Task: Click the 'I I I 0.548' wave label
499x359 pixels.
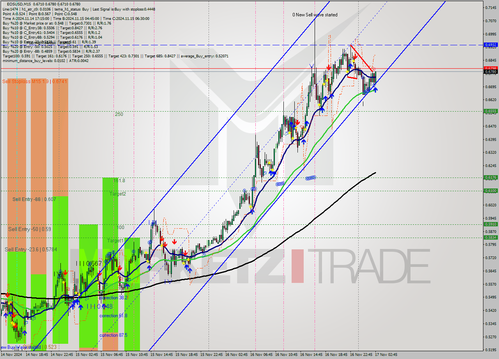Action: click(99, 307)
